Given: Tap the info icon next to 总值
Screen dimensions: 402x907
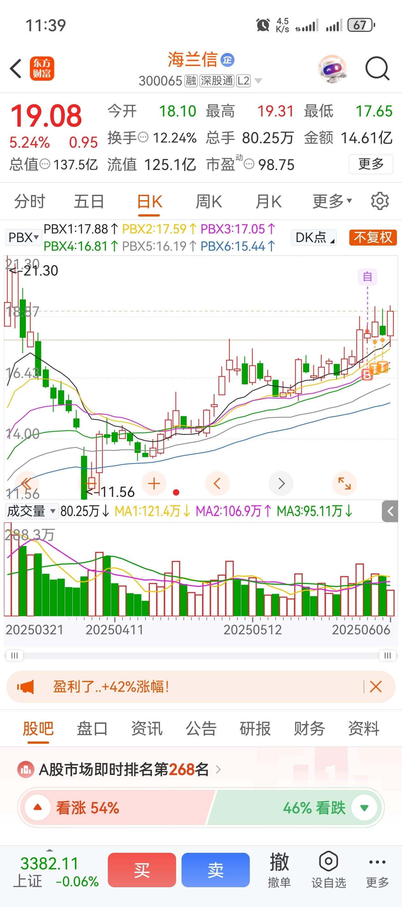Looking at the screenshot, I should point(45,164).
